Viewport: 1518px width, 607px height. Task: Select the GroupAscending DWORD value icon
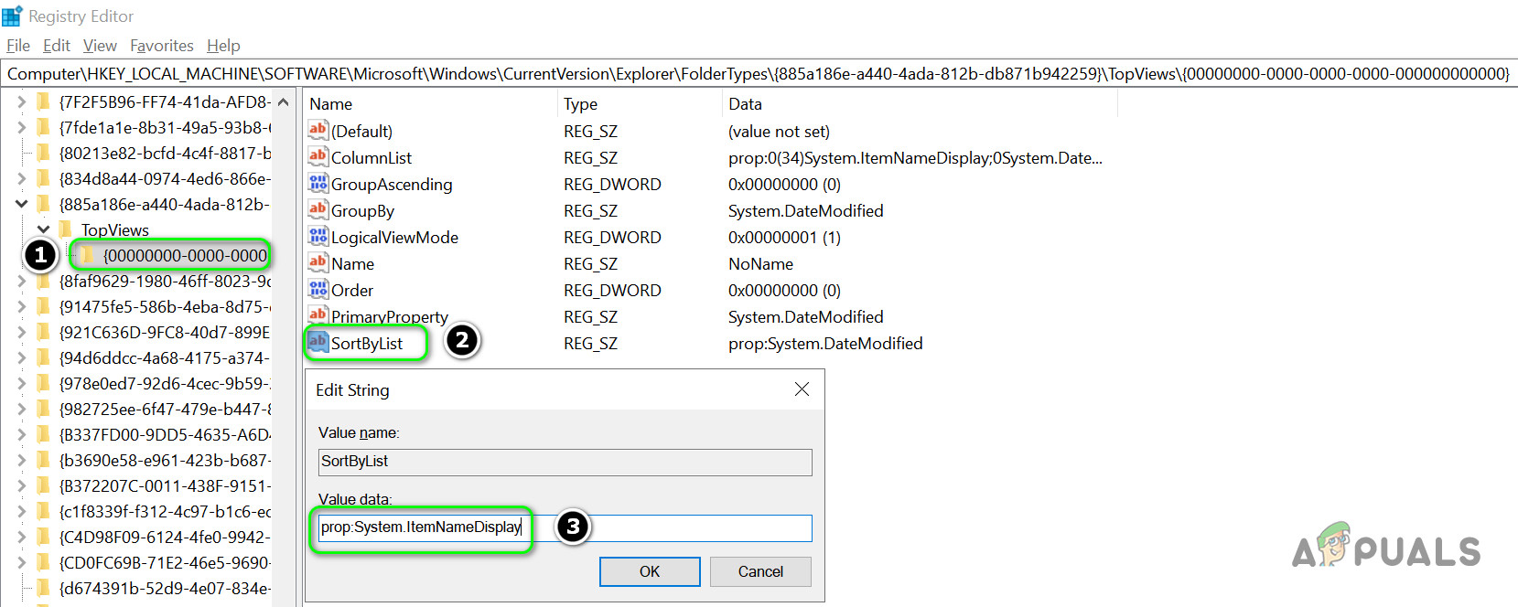[318, 184]
